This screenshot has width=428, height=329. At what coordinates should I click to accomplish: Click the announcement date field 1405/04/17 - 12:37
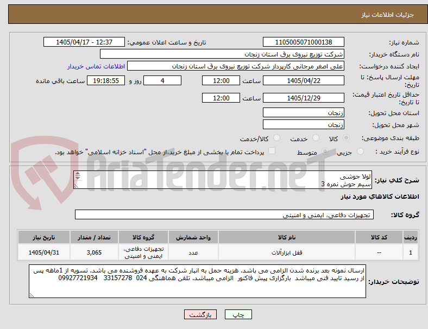click(x=84, y=42)
